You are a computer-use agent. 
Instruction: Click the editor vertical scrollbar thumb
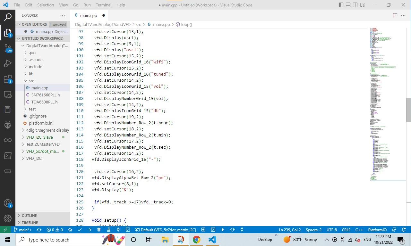point(408,110)
